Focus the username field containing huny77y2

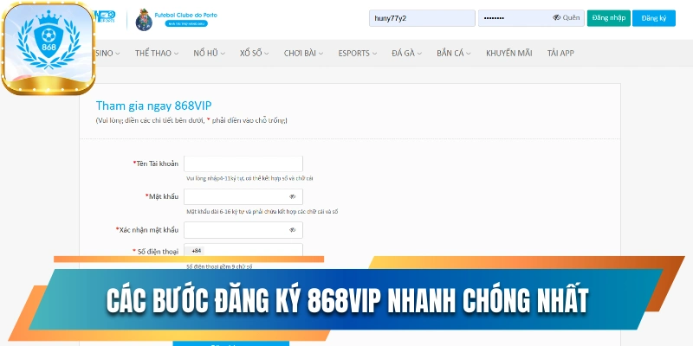tap(422, 18)
